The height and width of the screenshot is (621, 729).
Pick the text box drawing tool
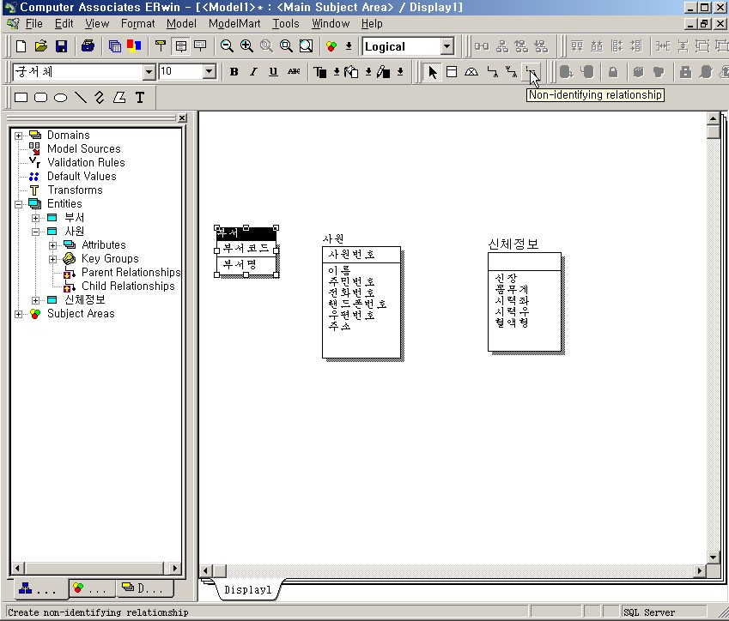(139, 98)
